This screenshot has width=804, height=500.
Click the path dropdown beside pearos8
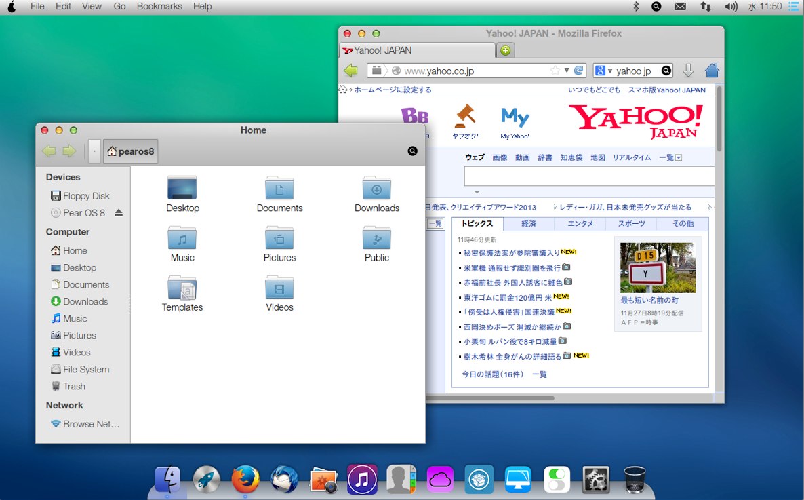pyautogui.click(x=94, y=151)
